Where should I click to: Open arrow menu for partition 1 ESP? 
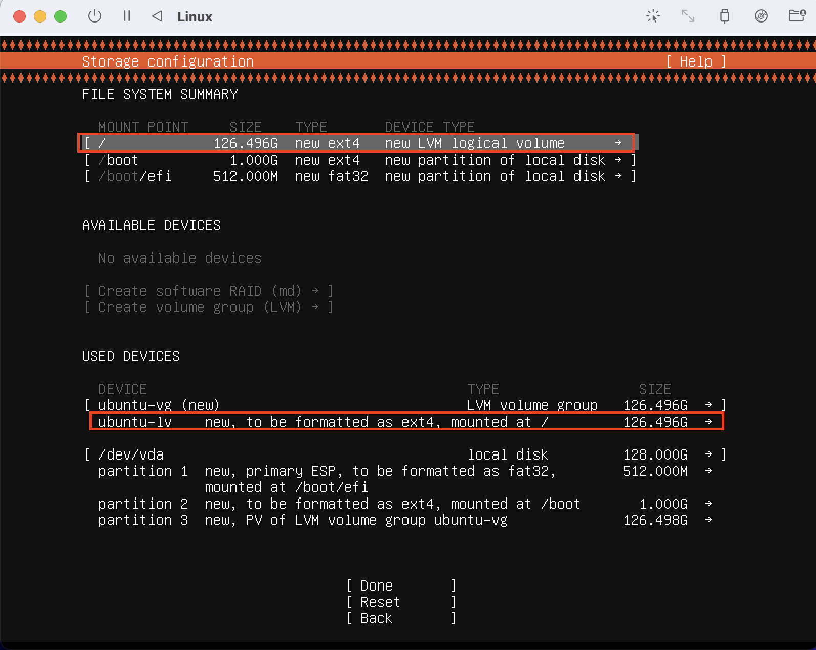coord(708,471)
